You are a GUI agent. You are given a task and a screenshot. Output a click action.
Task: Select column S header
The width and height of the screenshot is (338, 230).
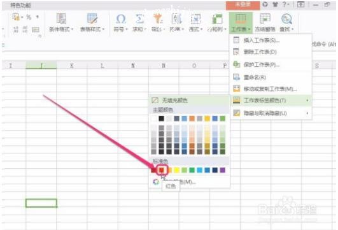(317, 66)
